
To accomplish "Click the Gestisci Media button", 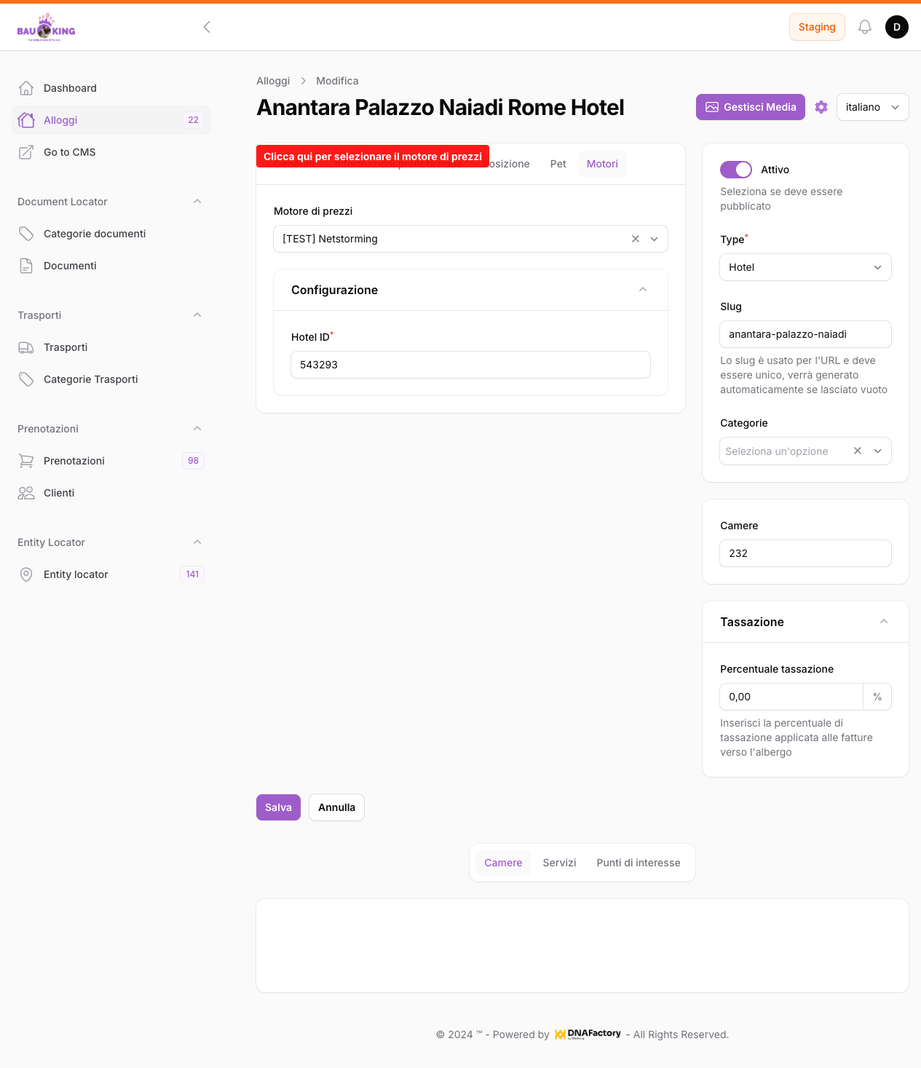I will 751,107.
